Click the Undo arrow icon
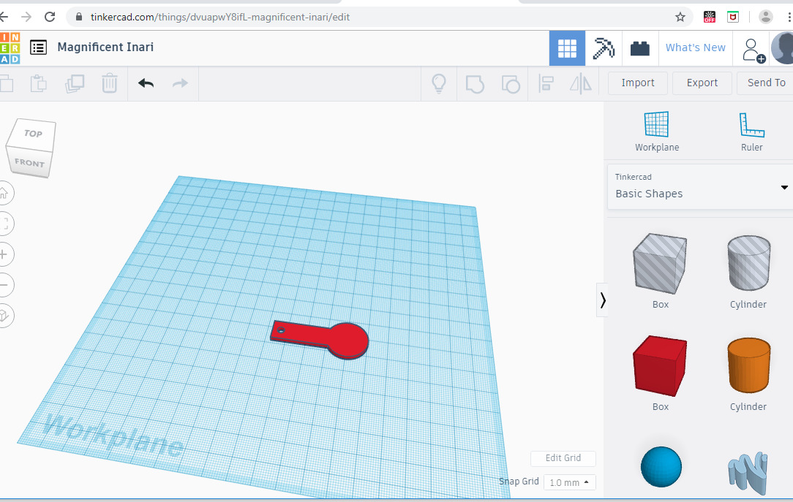 pos(146,83)
